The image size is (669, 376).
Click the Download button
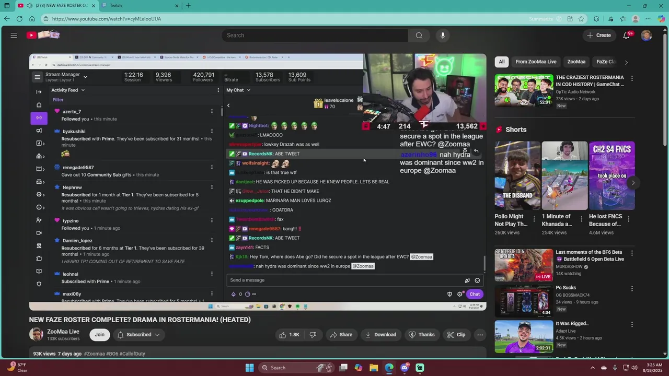tap(380, 335)
